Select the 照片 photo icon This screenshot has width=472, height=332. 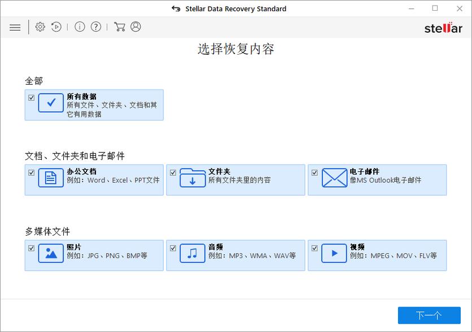tap(50, 255)
